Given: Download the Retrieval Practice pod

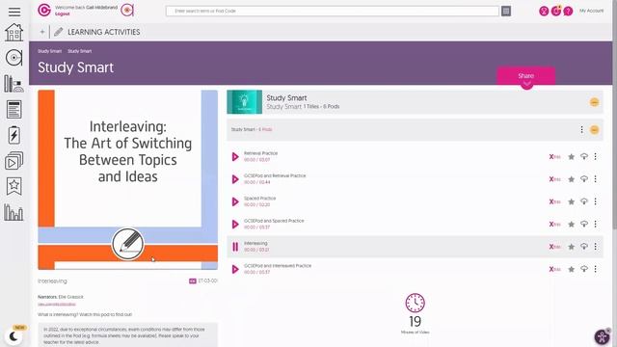Looking at the screenshot, I should coord(584,156).
